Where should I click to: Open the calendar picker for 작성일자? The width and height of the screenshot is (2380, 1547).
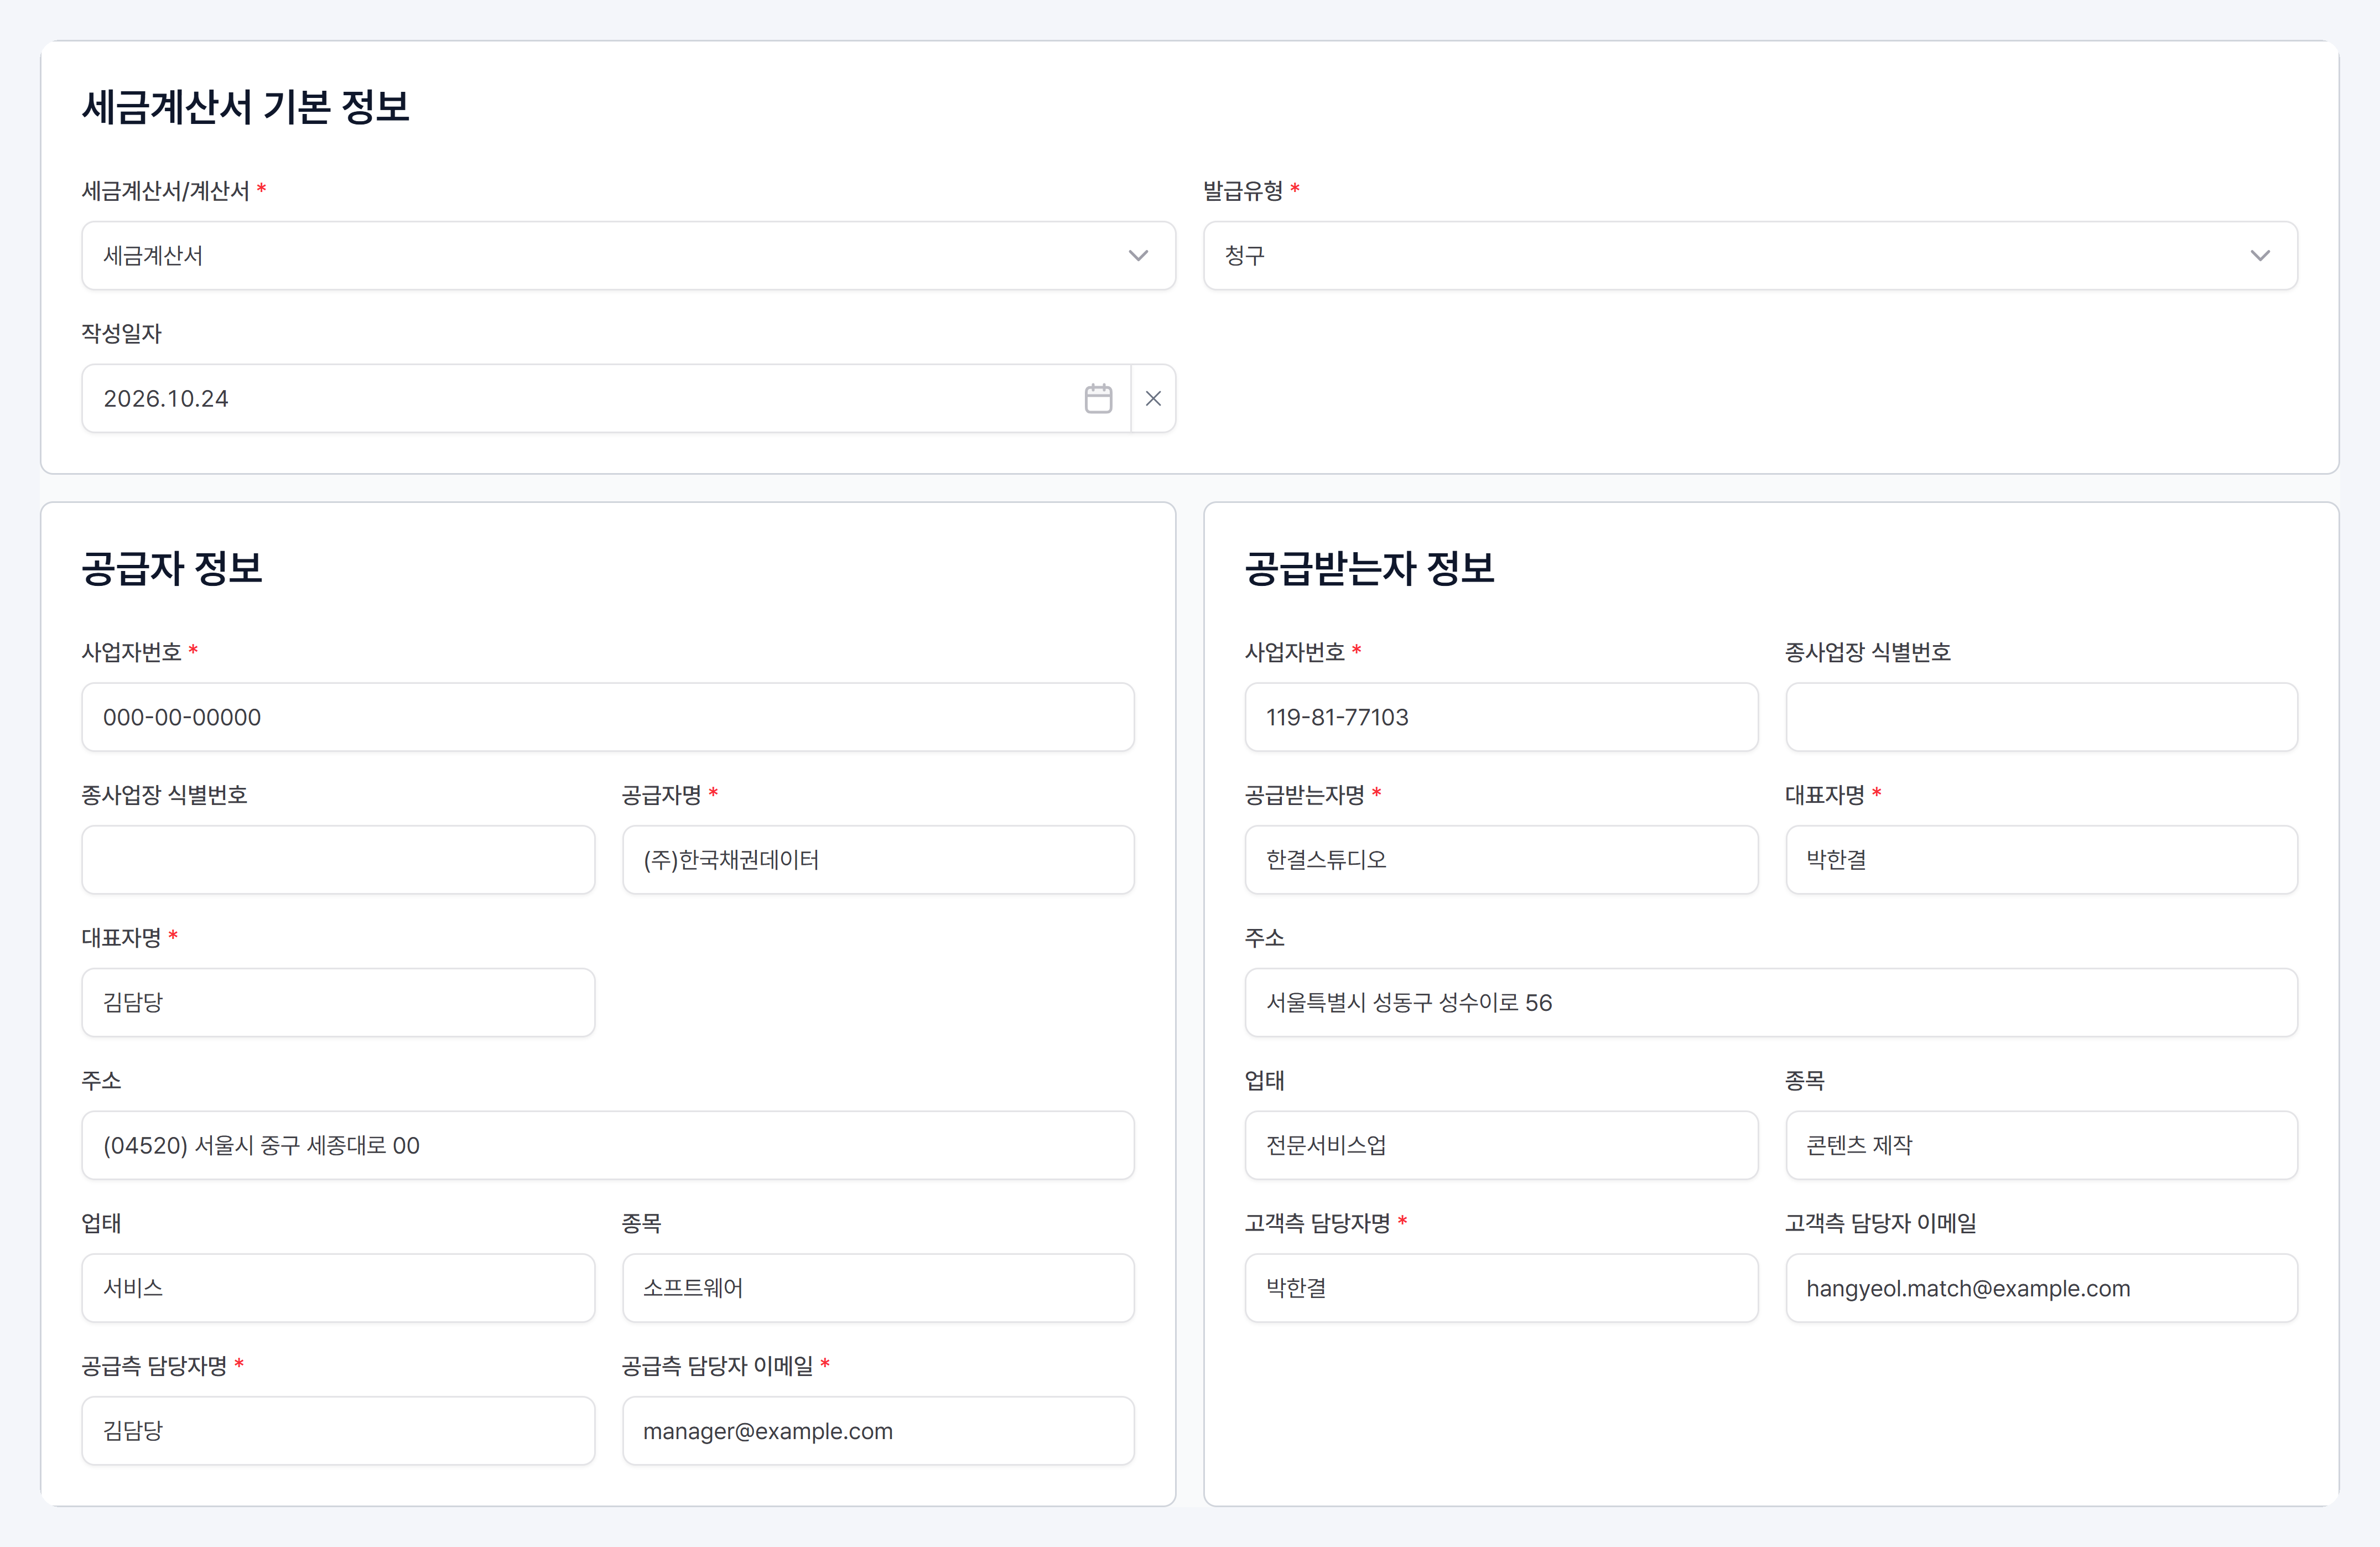tap(1098, 398)
